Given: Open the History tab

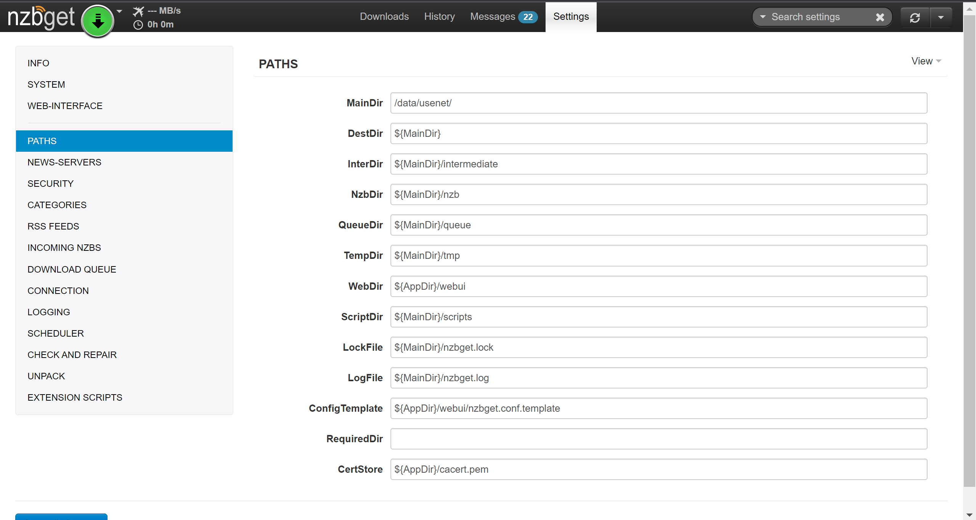Looking at the screenshot, I should click(x=439, y=16).
